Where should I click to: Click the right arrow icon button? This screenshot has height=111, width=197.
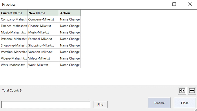point(192,90)
